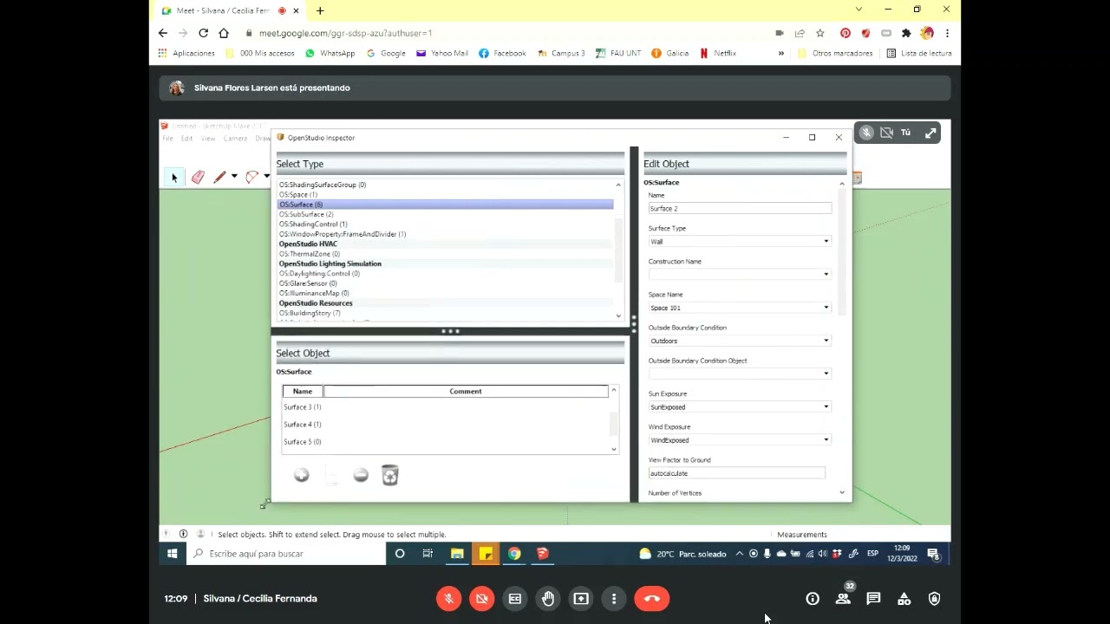Open Chrome three-dot menu
1110x624 pixels.
click(x=947, y=33)
